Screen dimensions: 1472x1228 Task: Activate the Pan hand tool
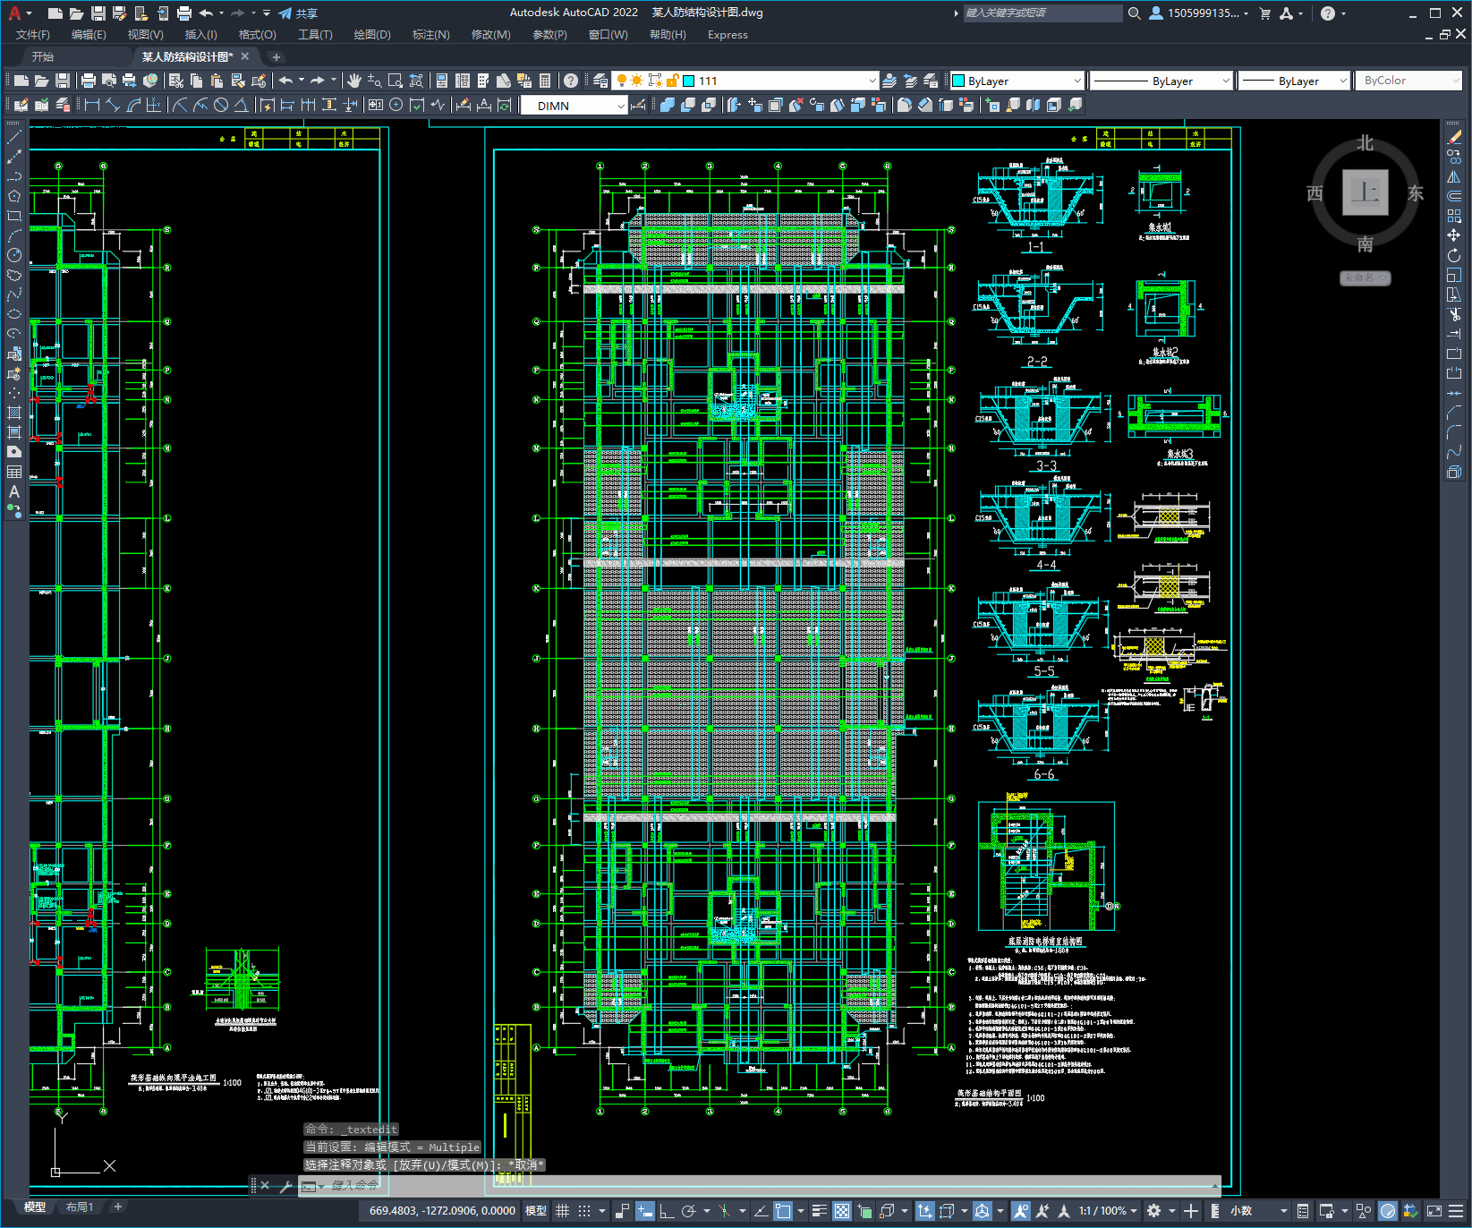(354, 81)
